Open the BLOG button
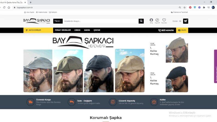Image resolution: width=217 pixels, height=122 pixels. [x=182, y=30]
